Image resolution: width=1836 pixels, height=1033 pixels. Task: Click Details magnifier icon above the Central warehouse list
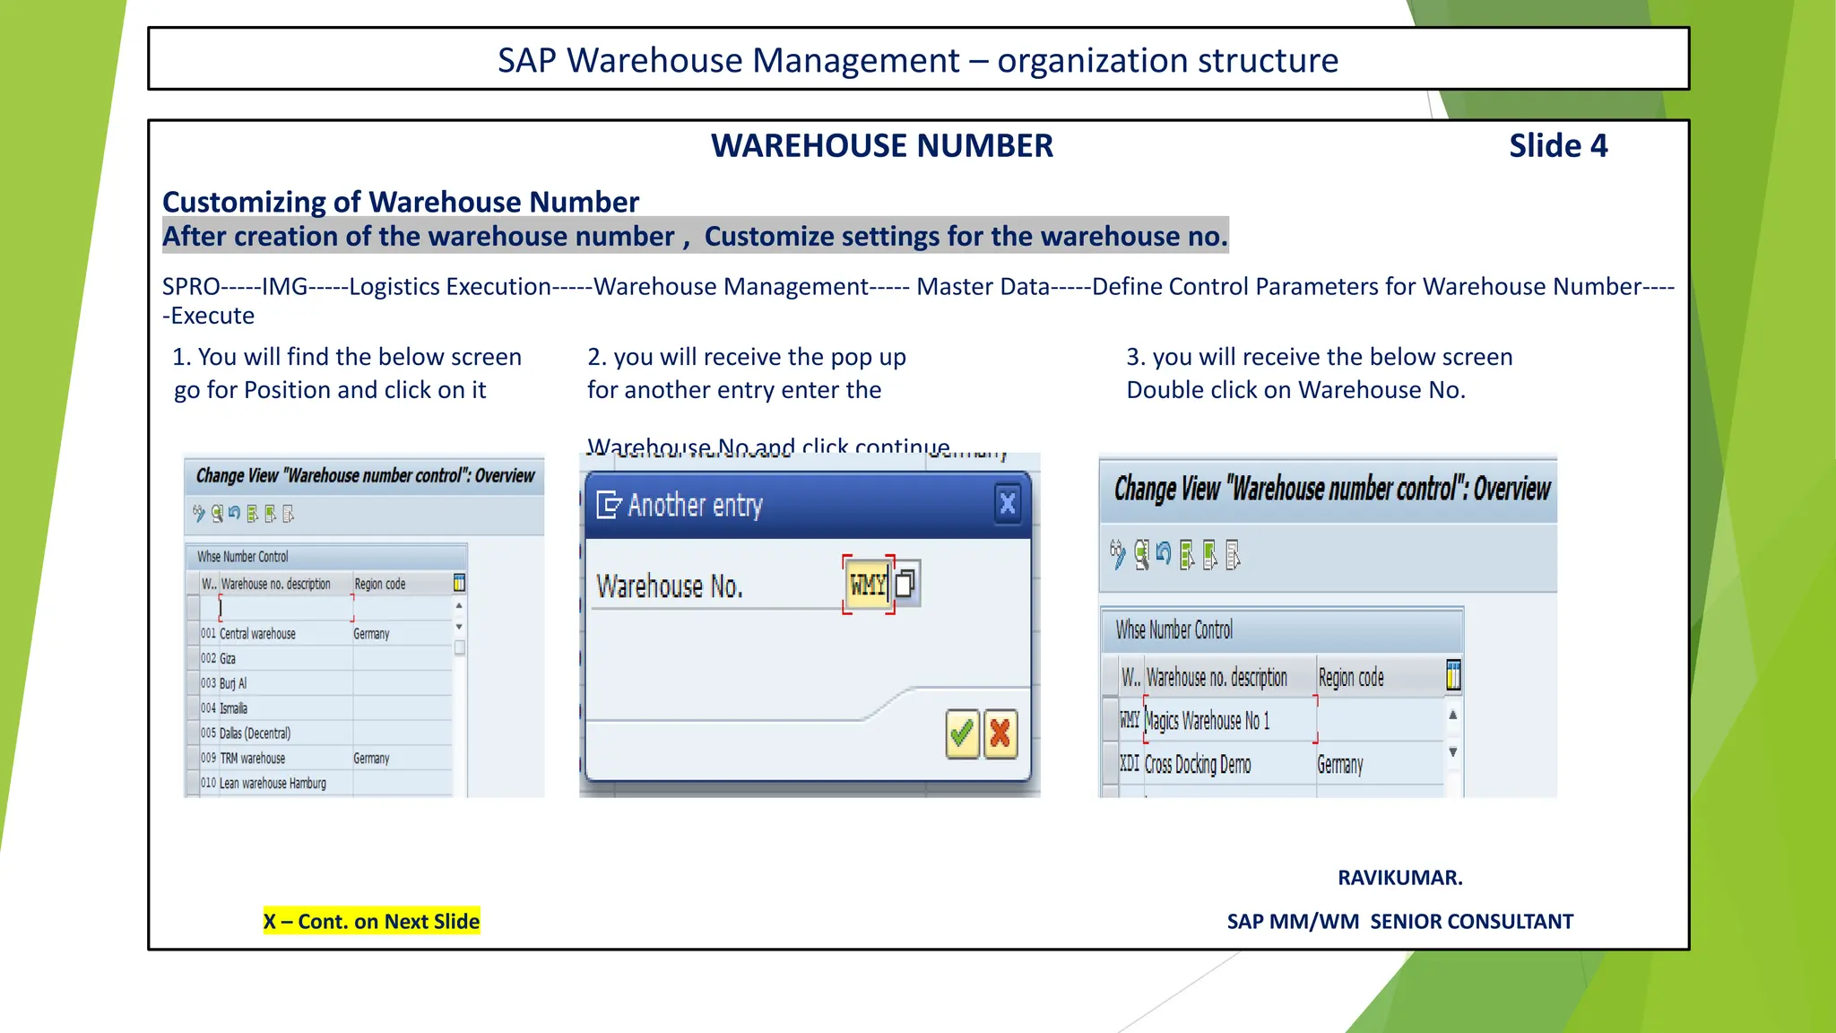(217, 514)
